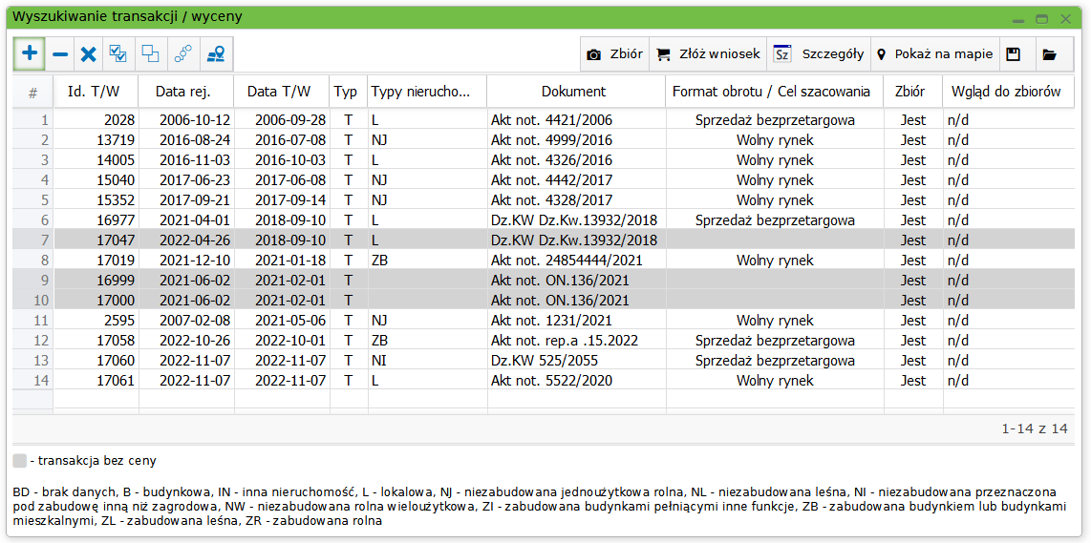Image resolution: width=1091 pixels, height=543 pixels.
Task: Click the map pin on parcels icon
Action: tap(216, 54)
